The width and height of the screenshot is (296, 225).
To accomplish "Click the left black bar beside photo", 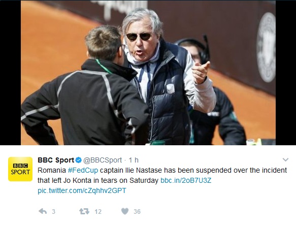I will (x=10, y=73).
